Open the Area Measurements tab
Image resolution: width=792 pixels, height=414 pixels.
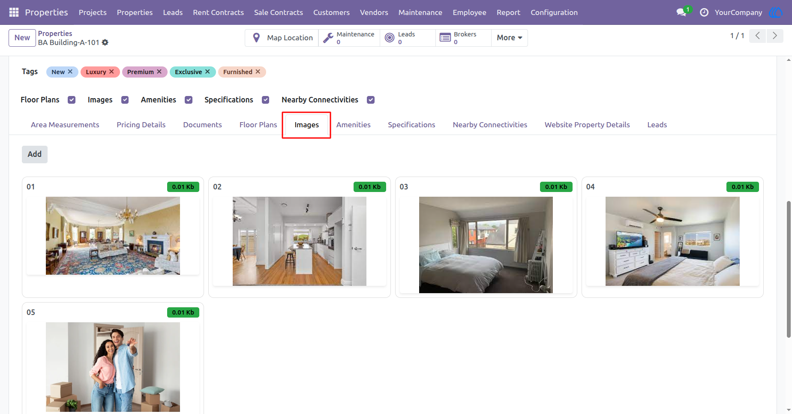pos(65,125)
